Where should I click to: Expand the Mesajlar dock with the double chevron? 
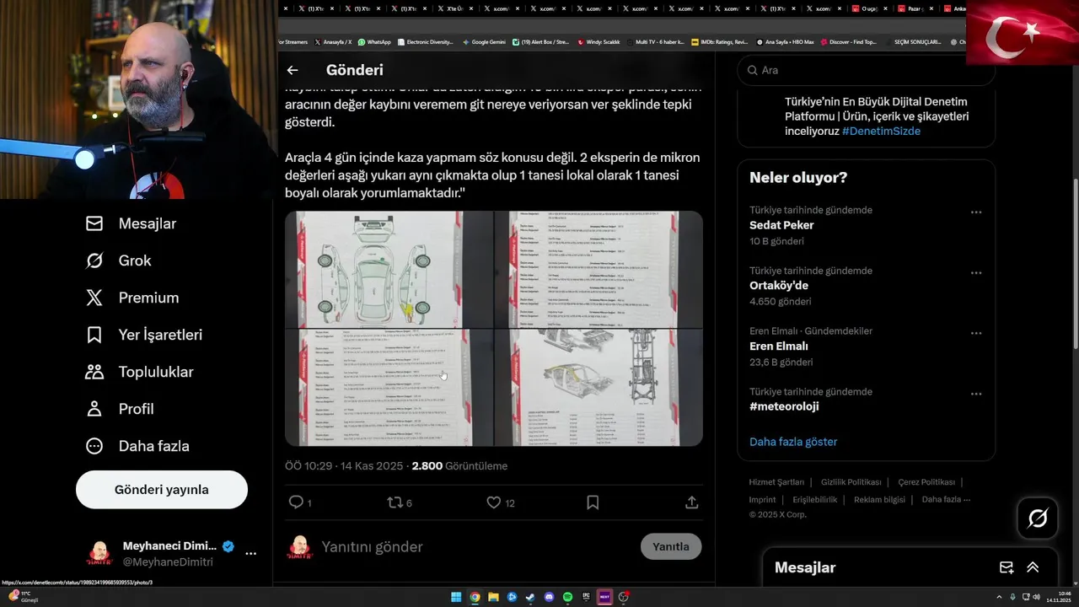[1033, 567]
